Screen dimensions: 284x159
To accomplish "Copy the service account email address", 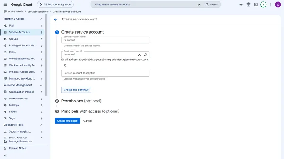I will [65, 65].
